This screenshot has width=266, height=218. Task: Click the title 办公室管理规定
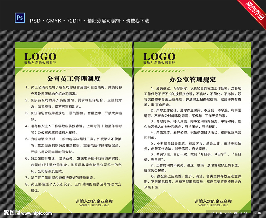pos(192,79)
